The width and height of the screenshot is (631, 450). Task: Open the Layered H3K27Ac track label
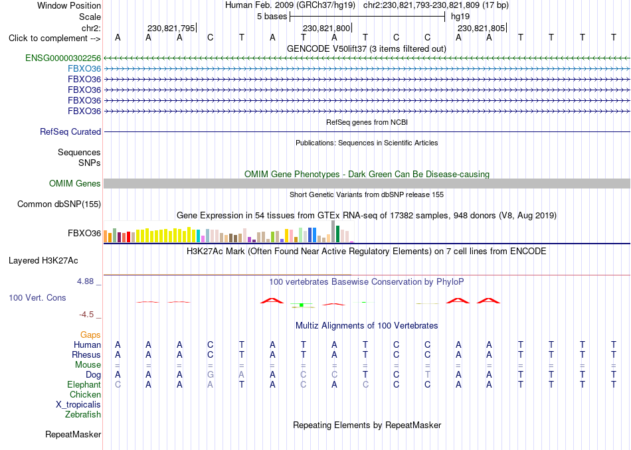(43, 261)
